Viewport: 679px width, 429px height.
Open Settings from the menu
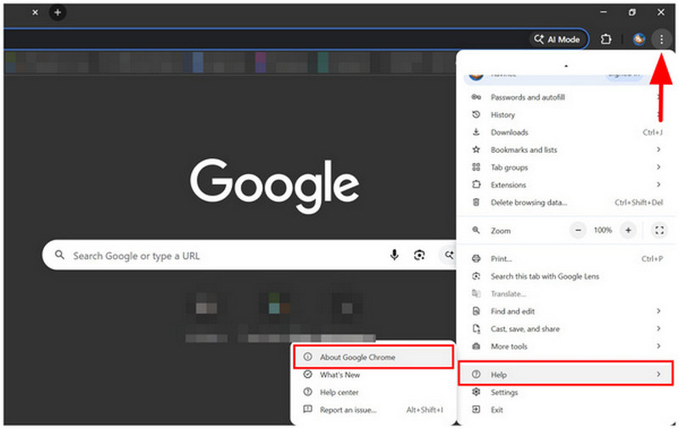click(566, 392)
